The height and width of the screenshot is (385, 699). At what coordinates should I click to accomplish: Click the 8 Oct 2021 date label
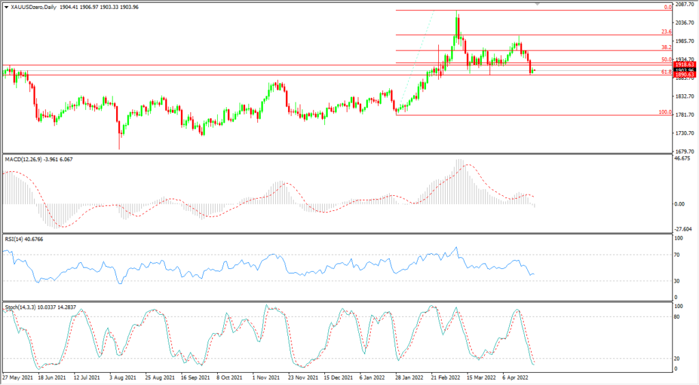click(x=229, y=377)
